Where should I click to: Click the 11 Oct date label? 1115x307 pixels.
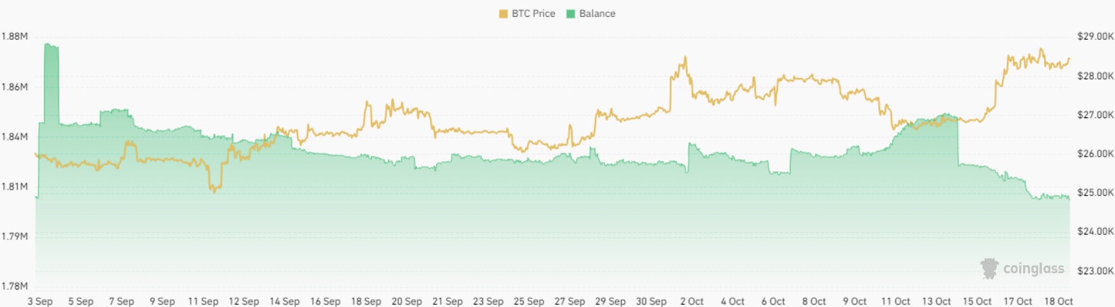(x=895, y=301)
